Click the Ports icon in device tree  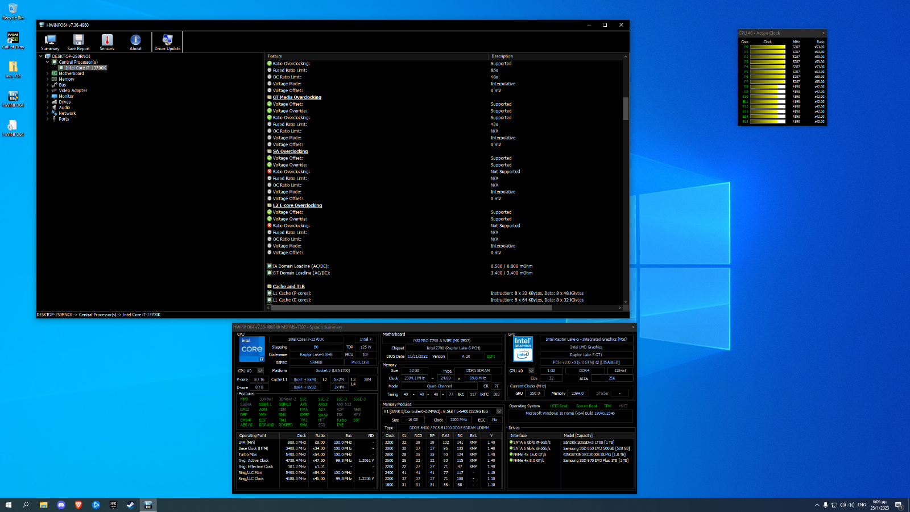55,119
